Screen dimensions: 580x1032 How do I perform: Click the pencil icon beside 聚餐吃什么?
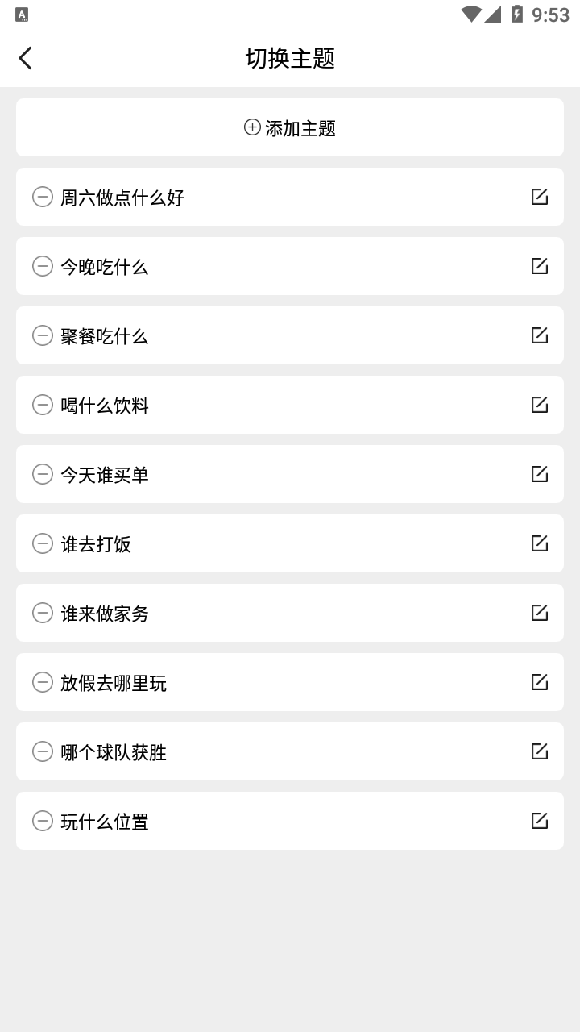(539, 335)
